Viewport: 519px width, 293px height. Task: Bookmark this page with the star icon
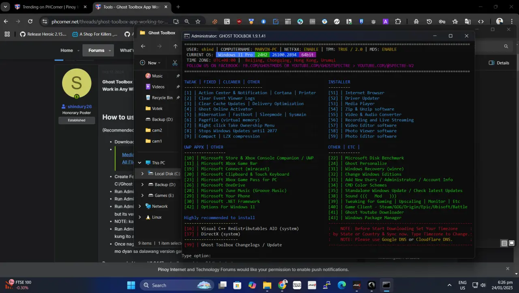tap(198, 22)
